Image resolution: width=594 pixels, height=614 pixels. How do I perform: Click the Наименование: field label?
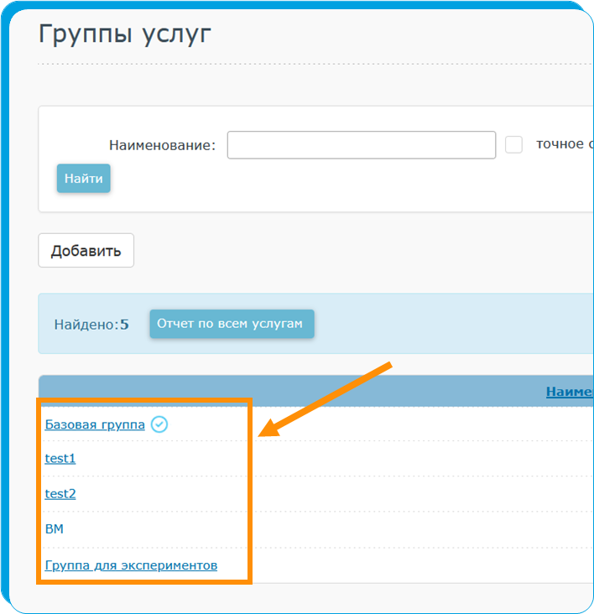(x=162, y=146)
